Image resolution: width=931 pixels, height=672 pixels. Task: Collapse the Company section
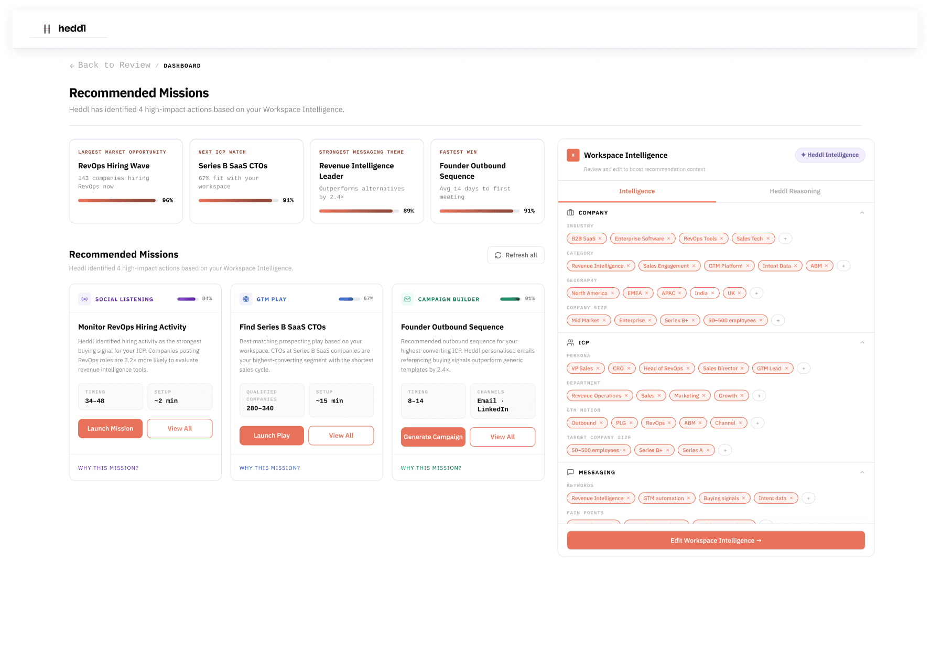862,213
